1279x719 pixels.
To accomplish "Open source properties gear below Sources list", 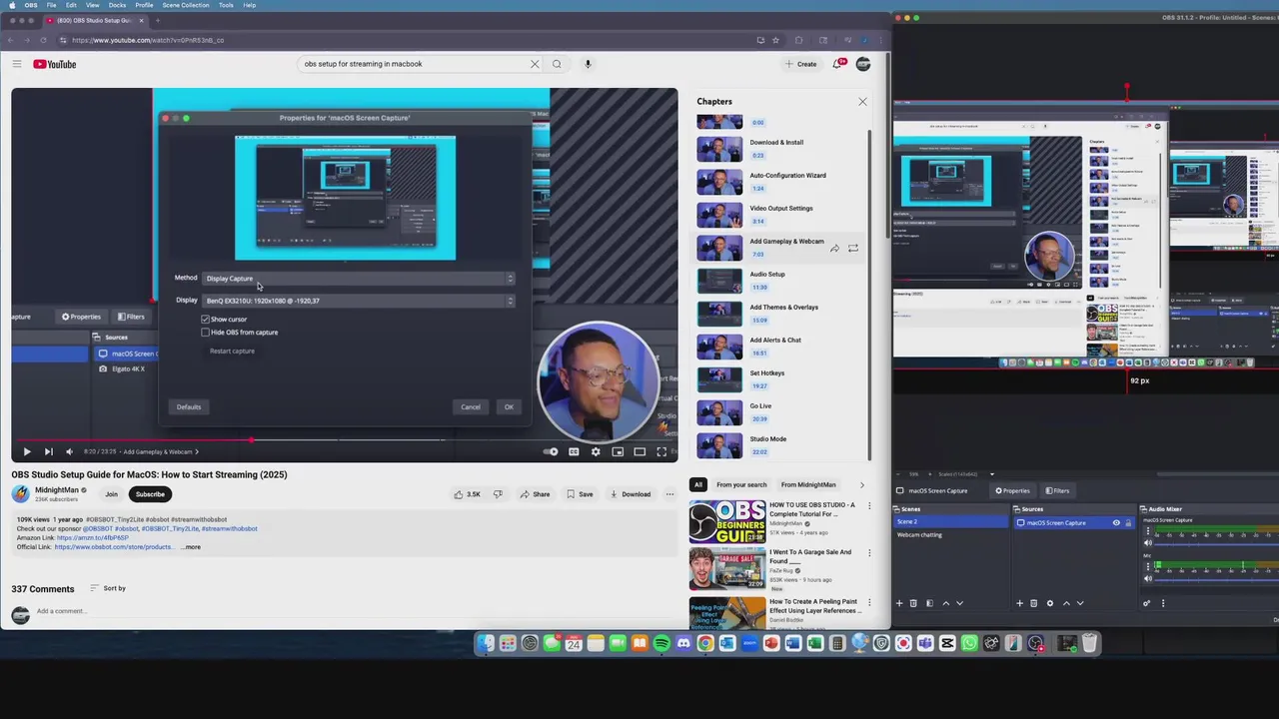I will click(1049, 603).
